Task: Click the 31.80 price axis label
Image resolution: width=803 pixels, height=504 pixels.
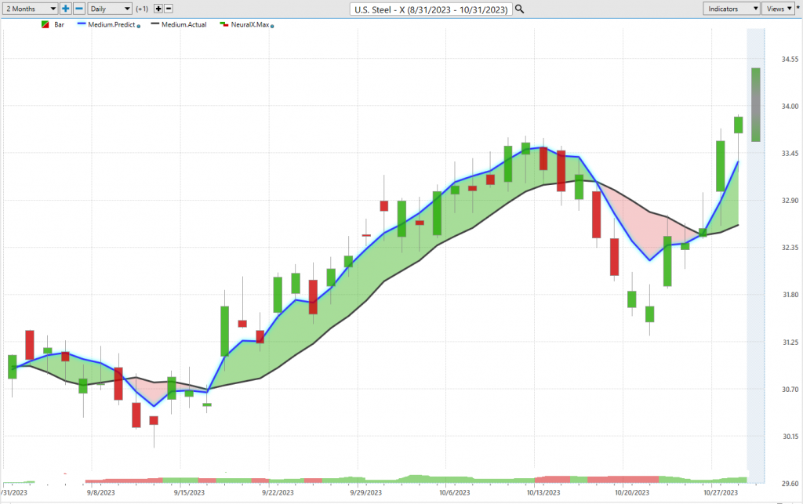Action: [790, 295]
